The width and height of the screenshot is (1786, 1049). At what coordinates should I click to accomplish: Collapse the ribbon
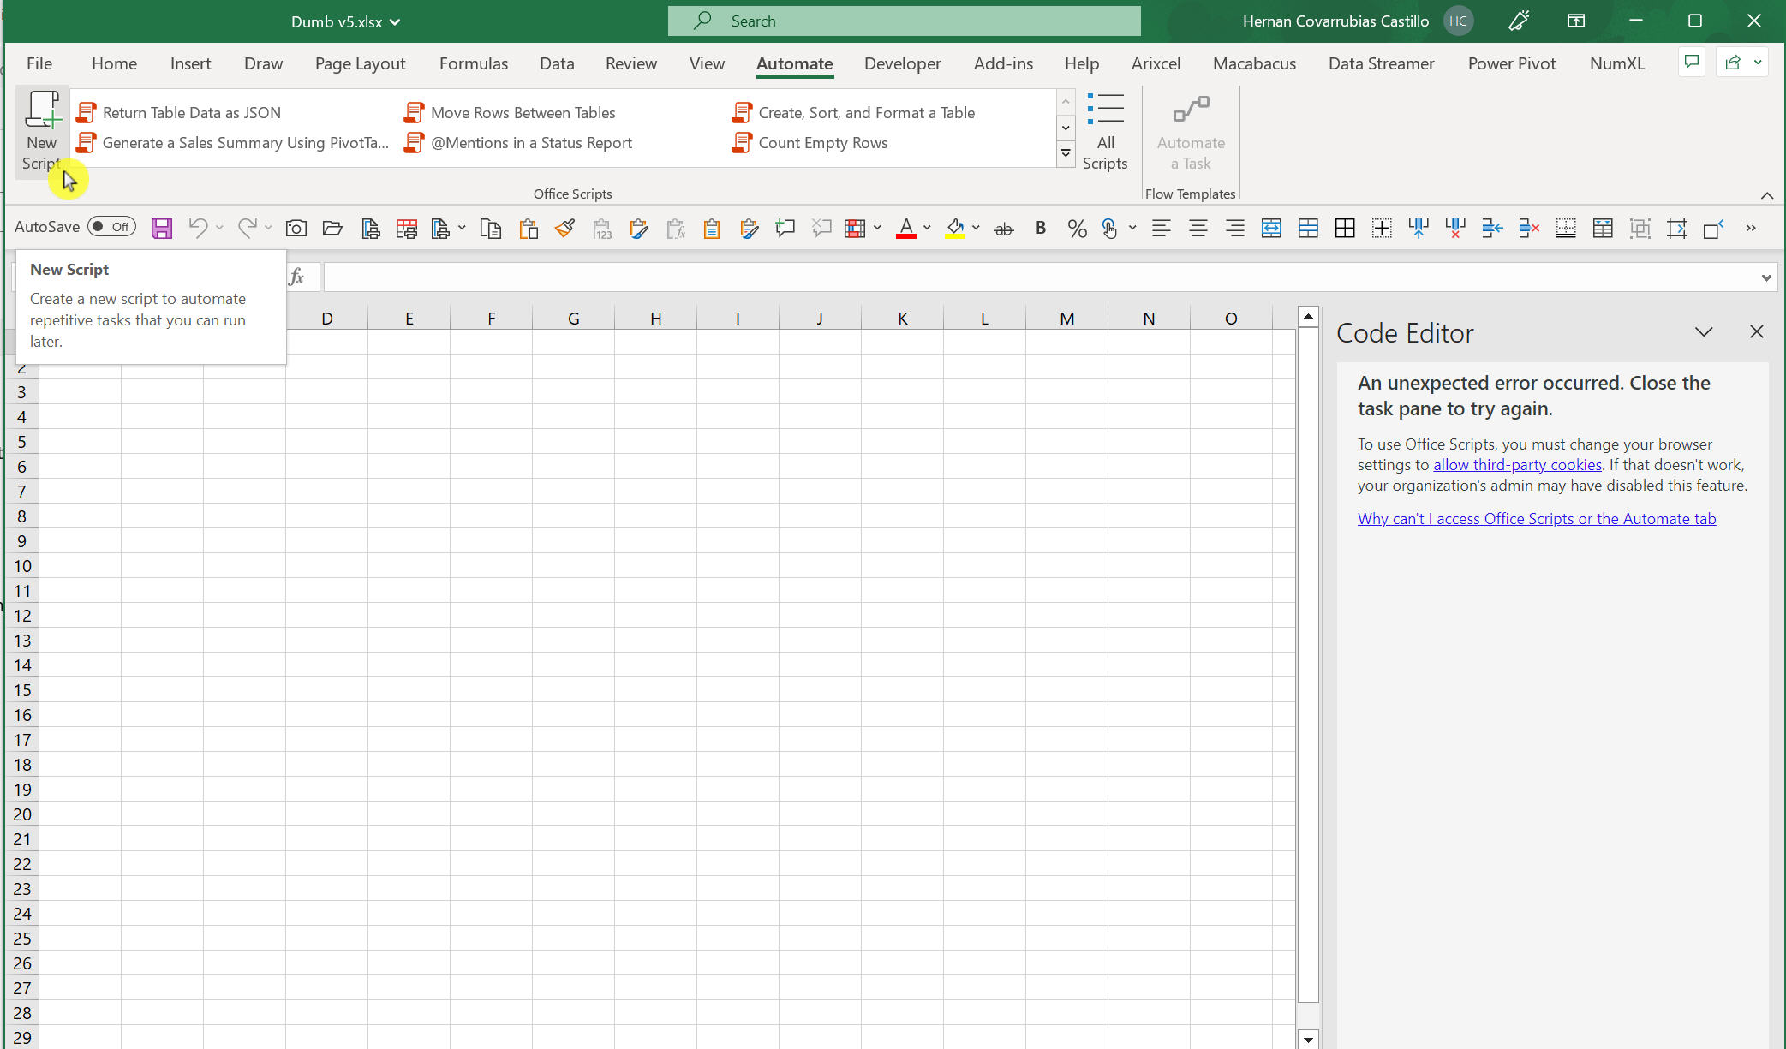pyautogui.click(x=1767, y=195)
